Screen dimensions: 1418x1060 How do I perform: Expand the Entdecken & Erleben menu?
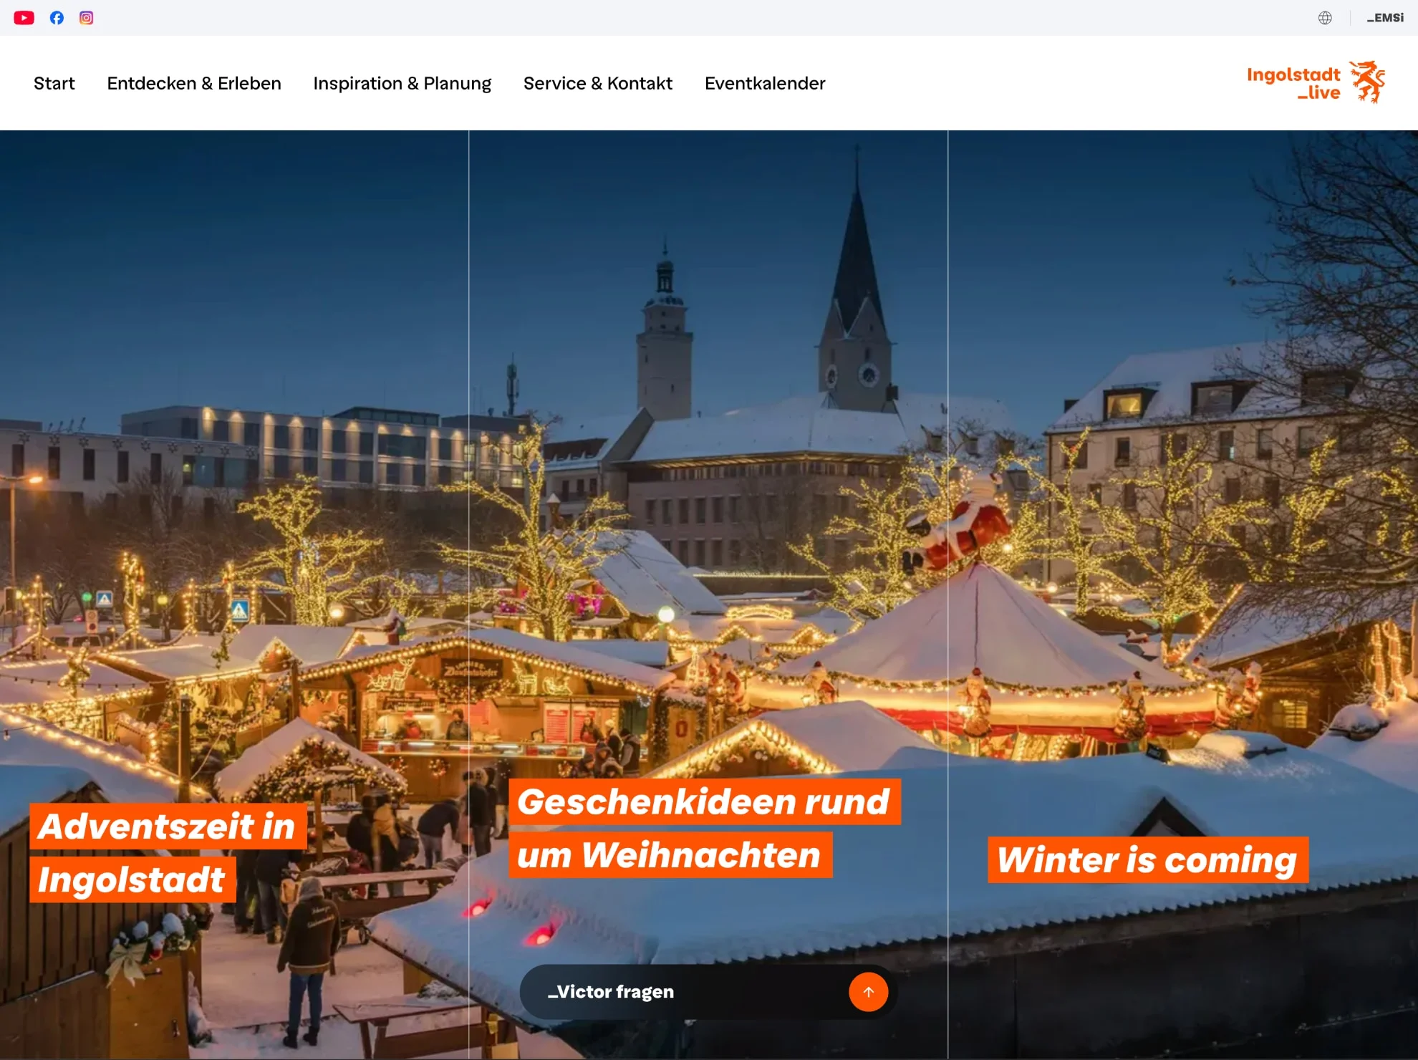click(x=193, y=83)
